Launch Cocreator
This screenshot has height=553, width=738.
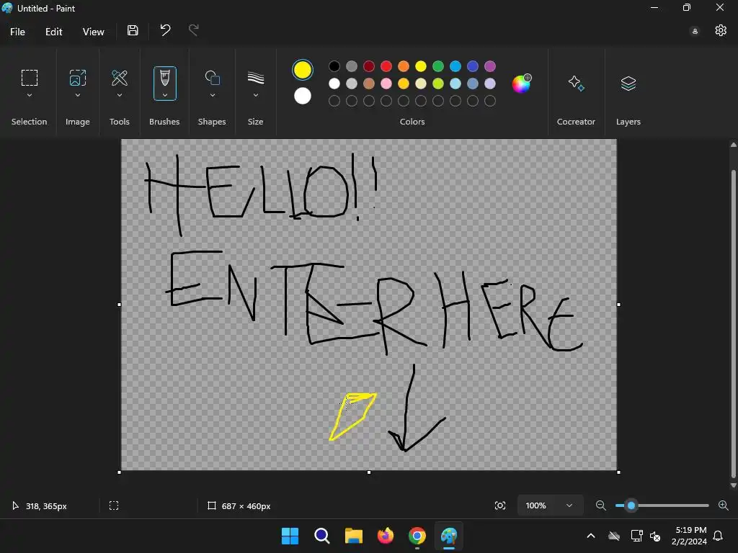[576, 84]
